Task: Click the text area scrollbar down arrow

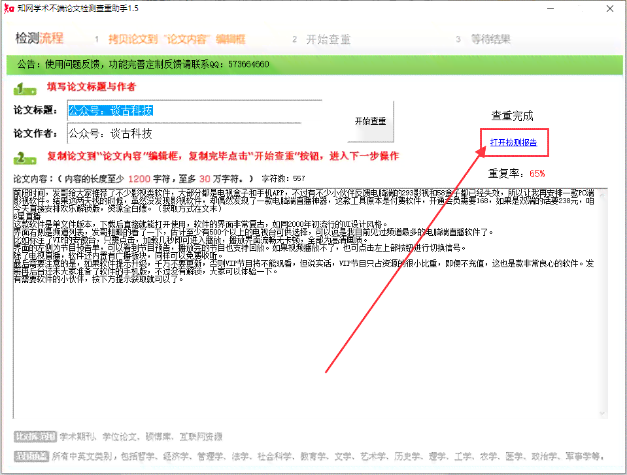Action: point(602,414)
